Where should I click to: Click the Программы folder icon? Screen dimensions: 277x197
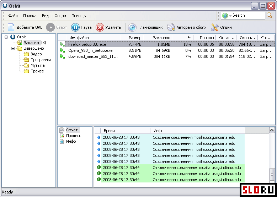point(26,60)
